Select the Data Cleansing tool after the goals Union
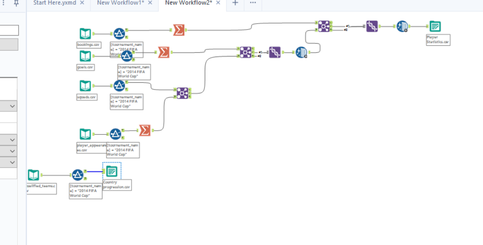 click(x=301, y=52)
